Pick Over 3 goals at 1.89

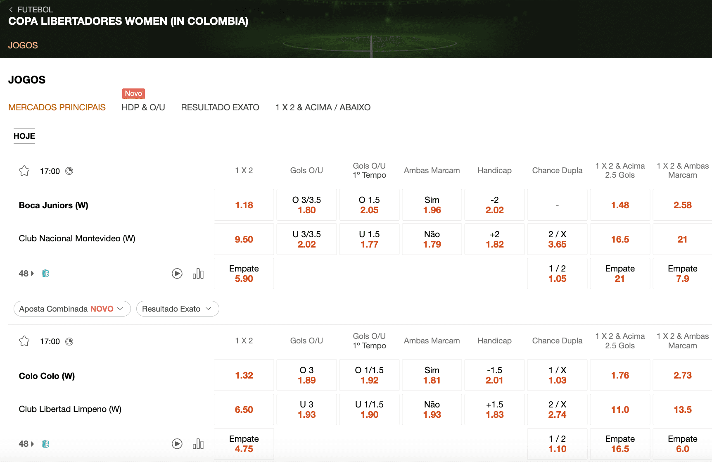pos(307,375)
